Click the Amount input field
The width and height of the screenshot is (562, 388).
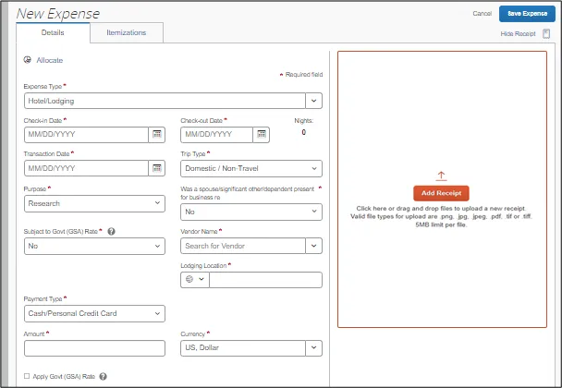pyautogui.click(x=94, y=348)
